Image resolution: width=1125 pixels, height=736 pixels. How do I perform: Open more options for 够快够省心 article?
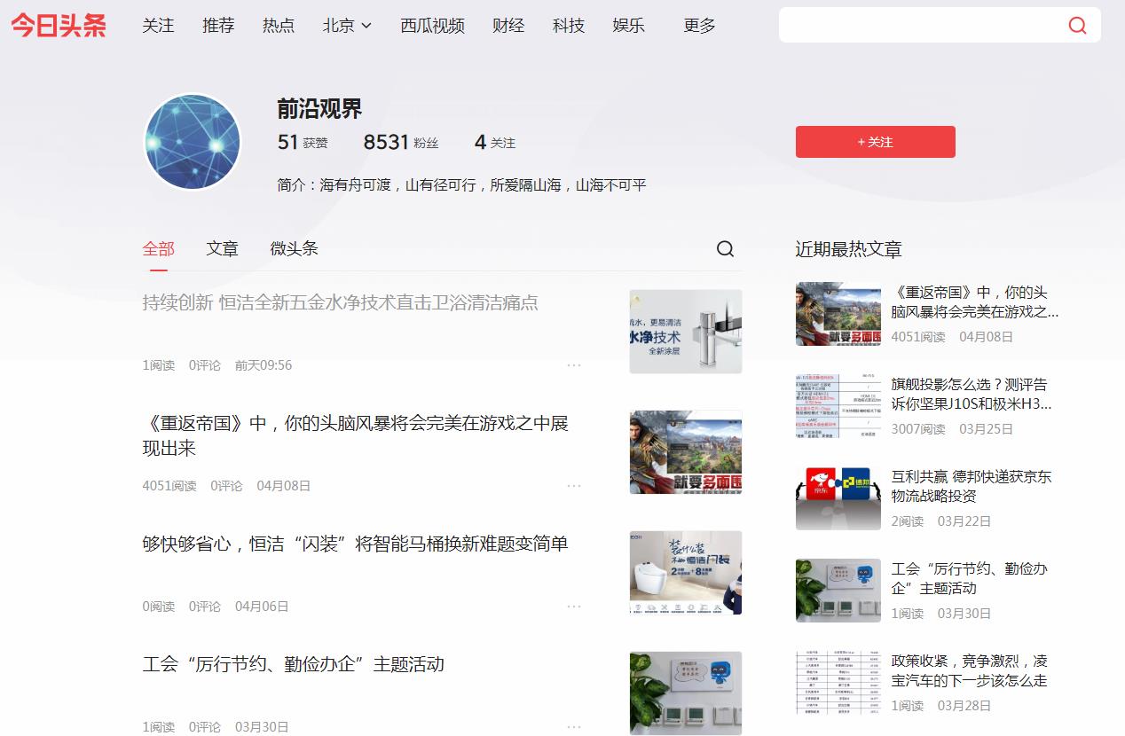click(x=574, y=607)
